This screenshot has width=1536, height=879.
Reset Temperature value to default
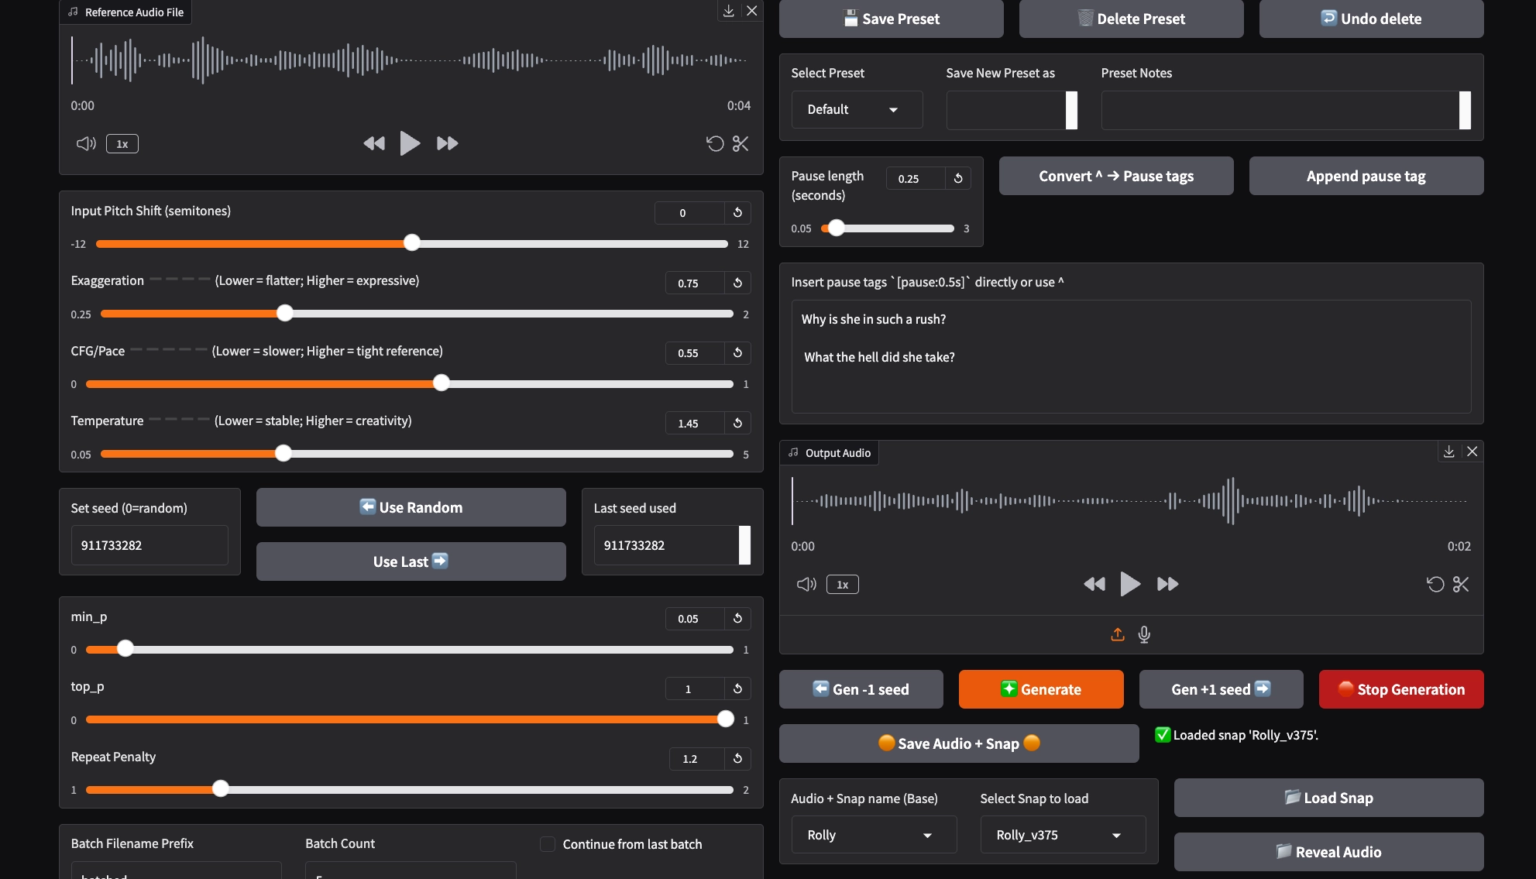(x=737, y=423)
